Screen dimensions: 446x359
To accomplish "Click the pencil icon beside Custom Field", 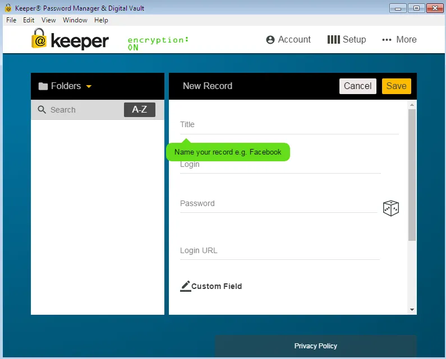I will pyautogui.click(x=186, y=286).
